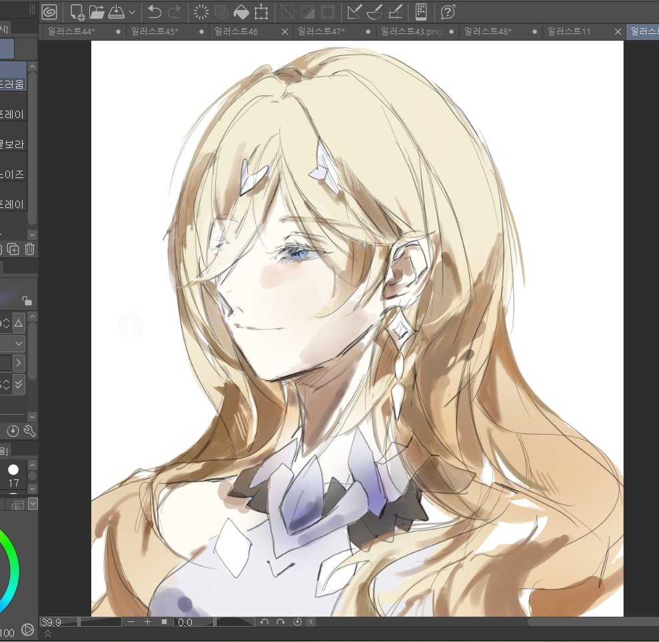Image resolution: width=659 pixels, height=642 pixels.
Task: Click the color panel play-style round button
Action: point(27,629)
